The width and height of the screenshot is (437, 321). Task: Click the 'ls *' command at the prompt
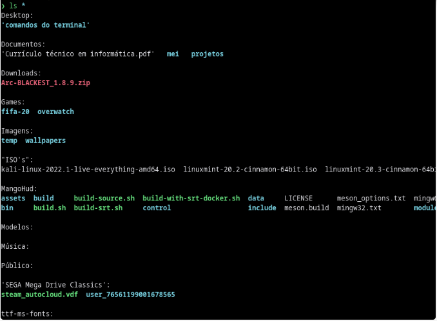[x=17, y=6]
